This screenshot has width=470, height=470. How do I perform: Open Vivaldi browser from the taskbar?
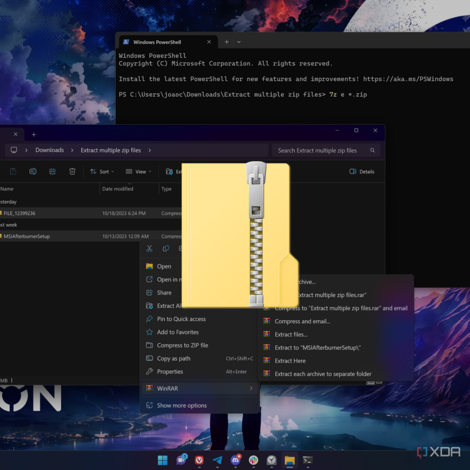pos(199,460)
